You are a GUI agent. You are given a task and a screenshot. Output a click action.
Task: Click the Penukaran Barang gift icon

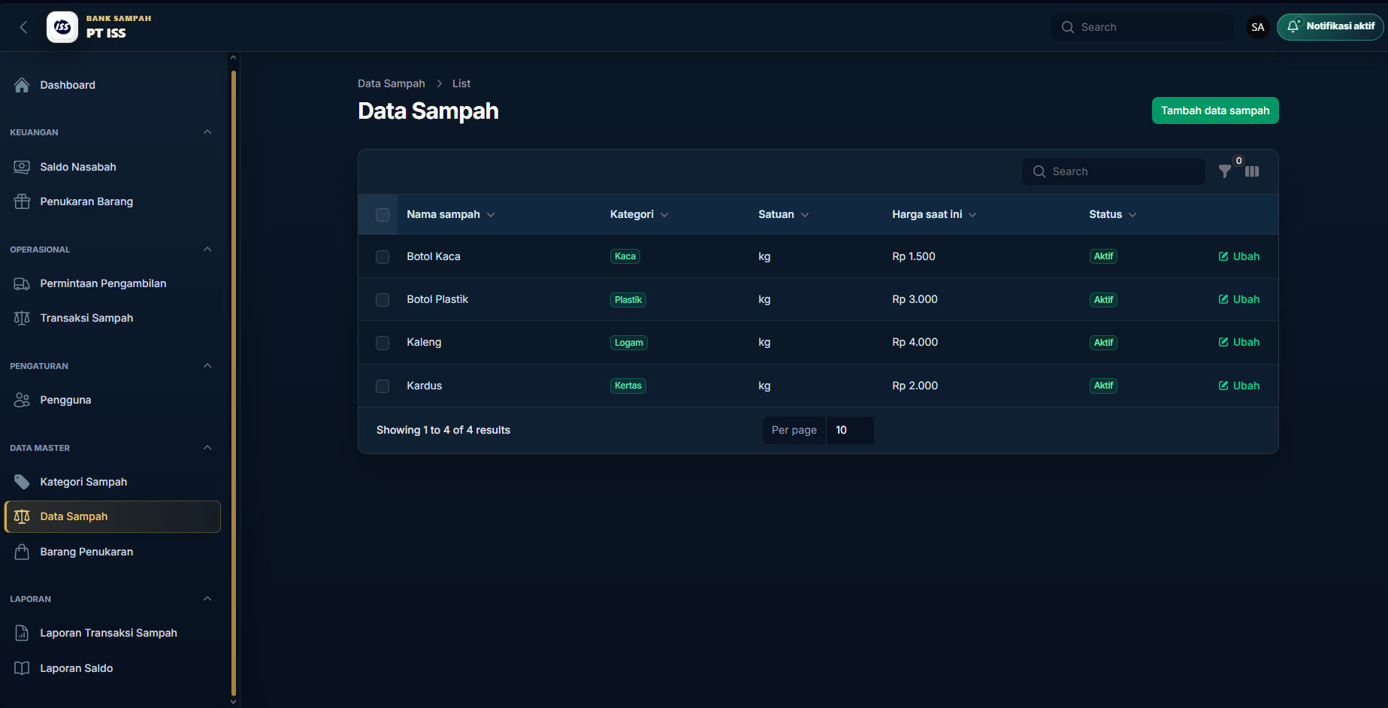tap(22, 201)
